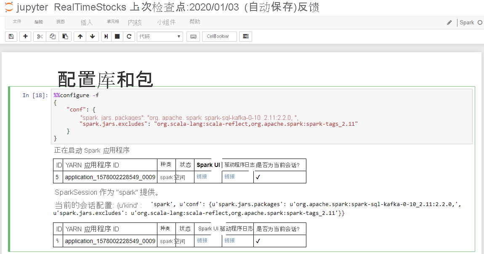Screen dimensions: 484x254
Task: Open Spark UI 链接 in second table
Action: click(x=202, y=241)
